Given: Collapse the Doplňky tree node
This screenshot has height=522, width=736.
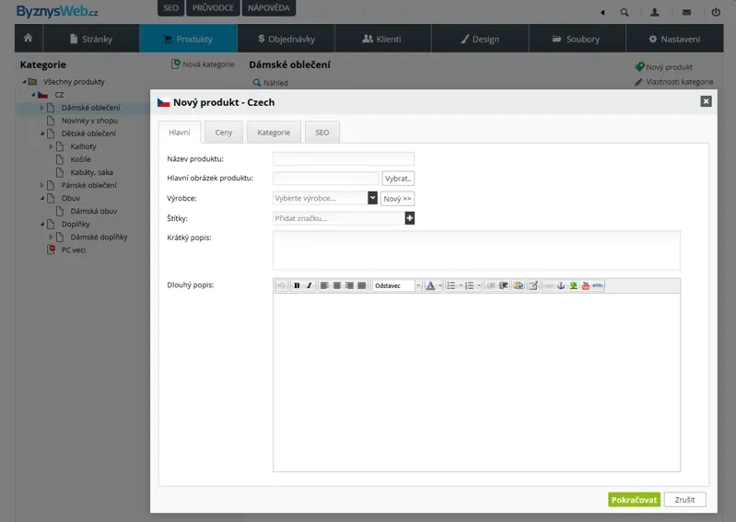Looking at the screenshot, I should click(41, 225).
